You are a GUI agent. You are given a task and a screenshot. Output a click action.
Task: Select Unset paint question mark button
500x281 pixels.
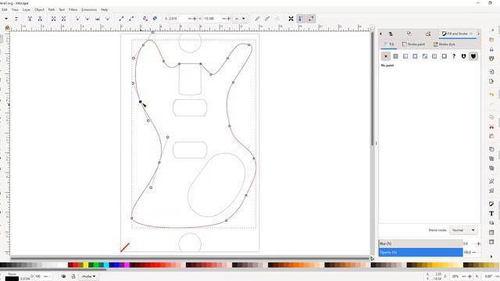[454, 56]
